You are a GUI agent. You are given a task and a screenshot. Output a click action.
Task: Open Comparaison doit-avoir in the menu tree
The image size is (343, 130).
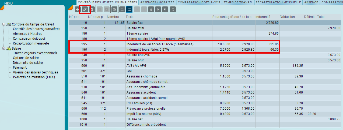click(29, 39)
